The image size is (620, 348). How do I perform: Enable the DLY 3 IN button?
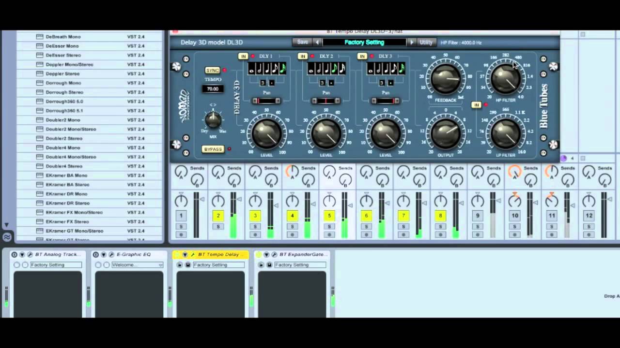[362, 57]
